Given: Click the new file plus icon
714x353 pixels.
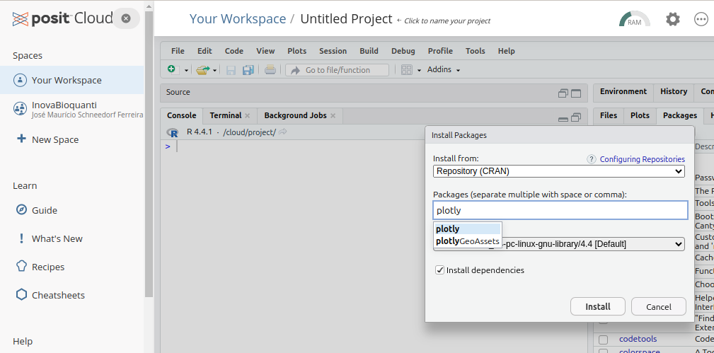Looking at the screenshot, I should click(x=172, y=69).
